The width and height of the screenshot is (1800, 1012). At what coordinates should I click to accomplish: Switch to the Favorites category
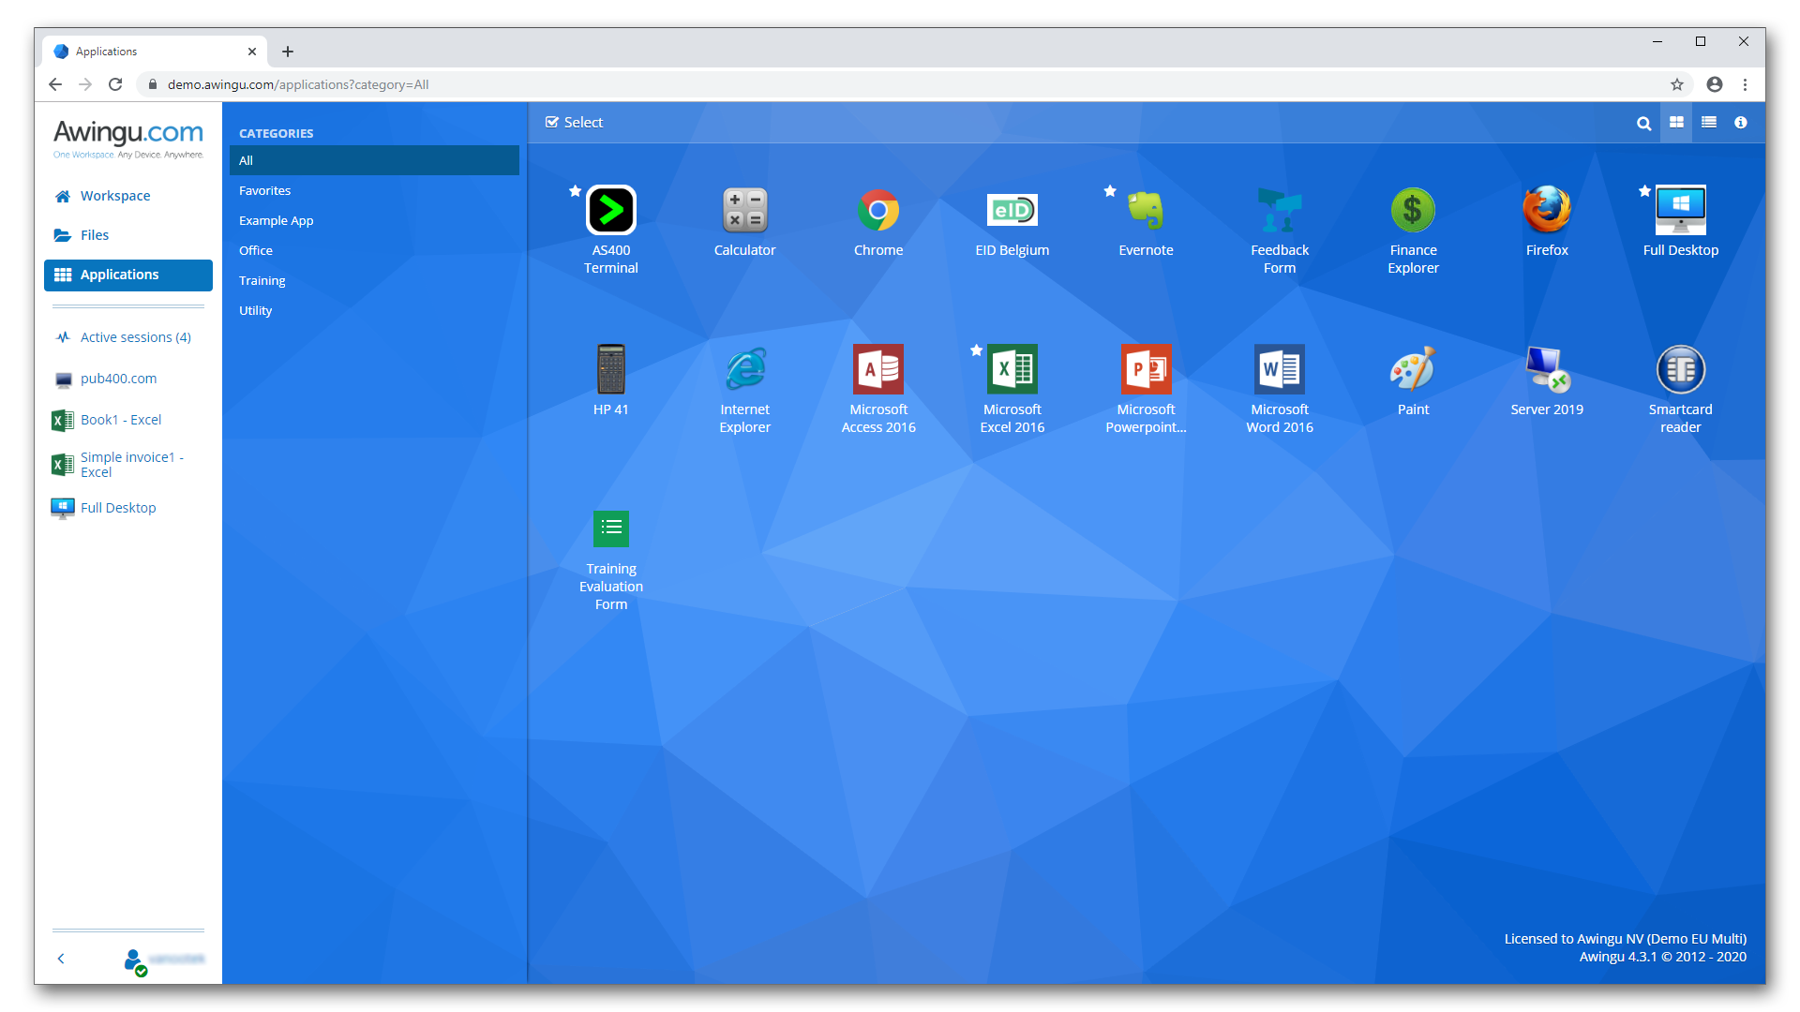264,190
